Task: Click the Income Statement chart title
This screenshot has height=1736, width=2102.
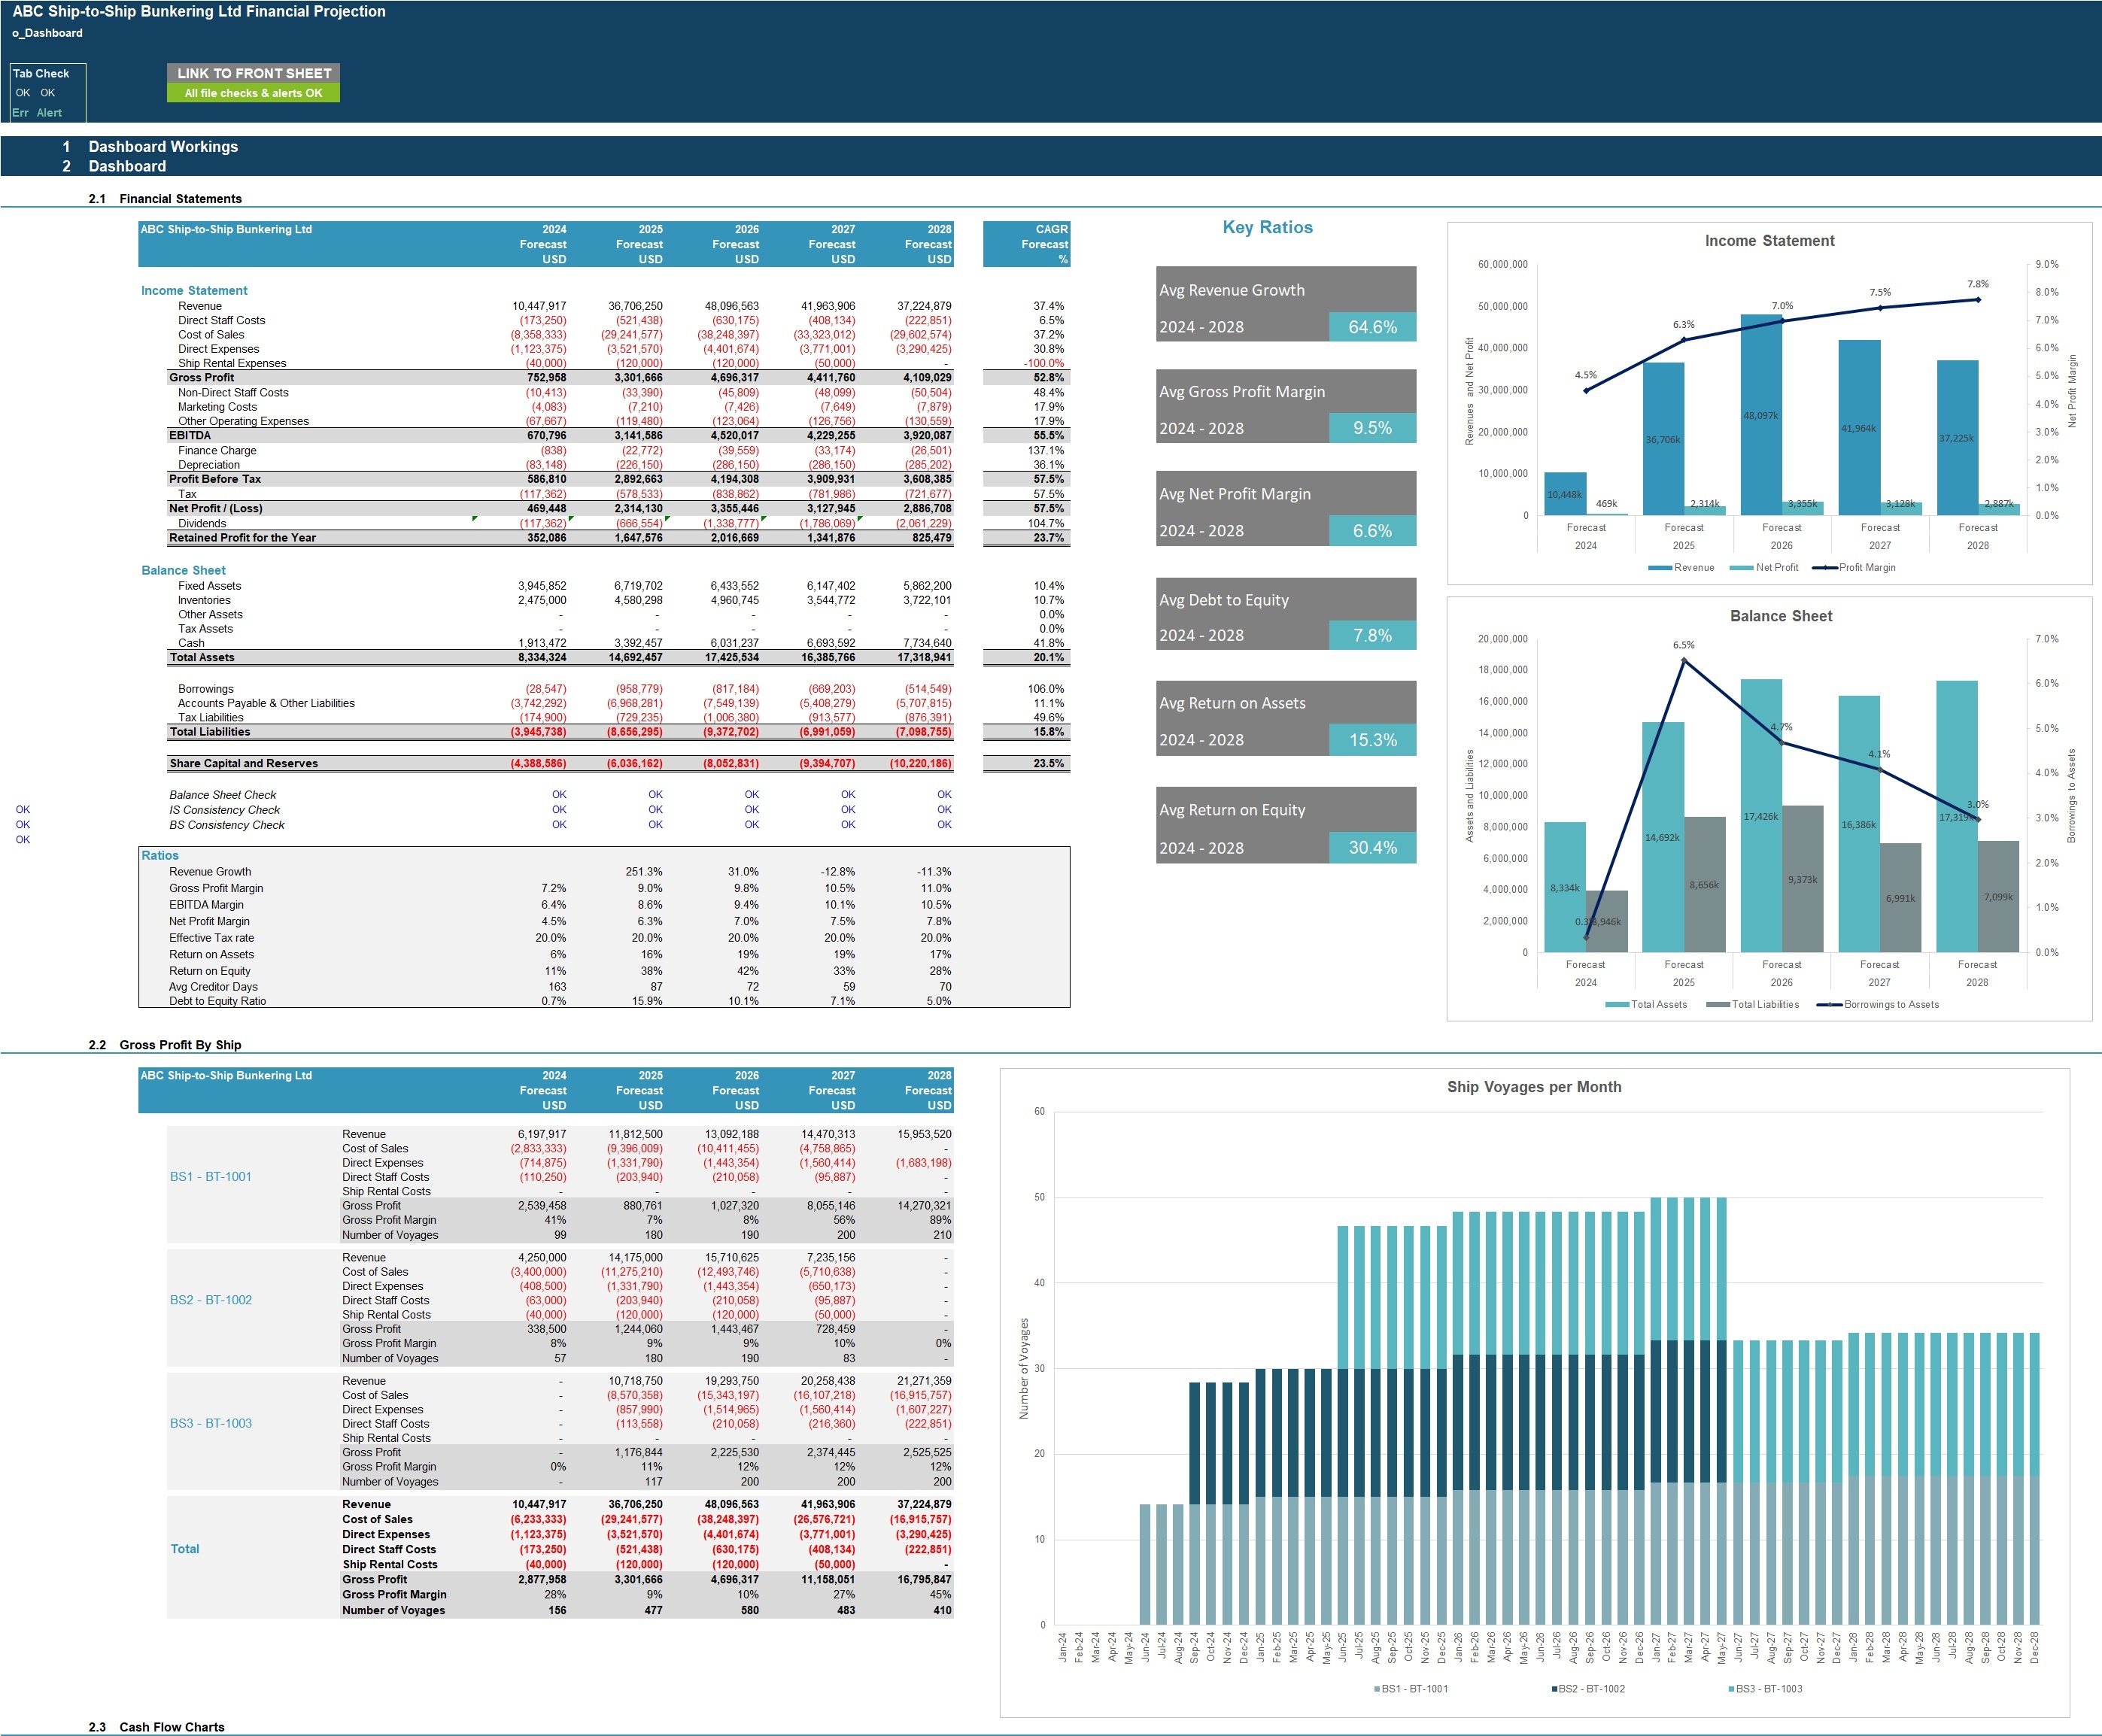Action: [1769, 241]
